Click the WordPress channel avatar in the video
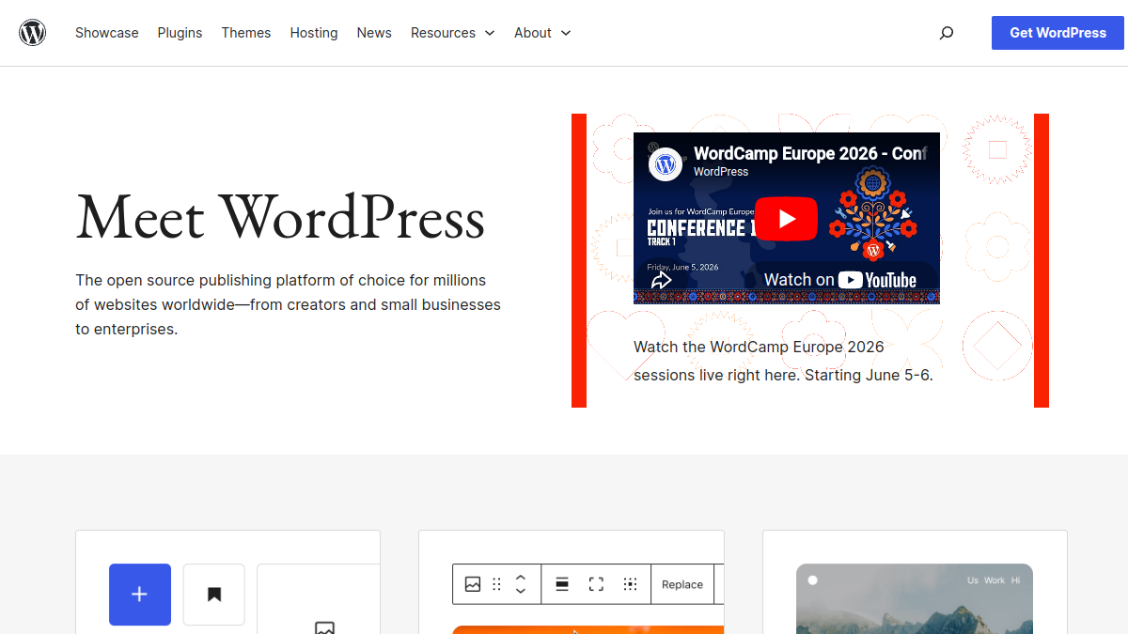The height and width of the screenshot is (634, 1128). click(x=666, y=164)
